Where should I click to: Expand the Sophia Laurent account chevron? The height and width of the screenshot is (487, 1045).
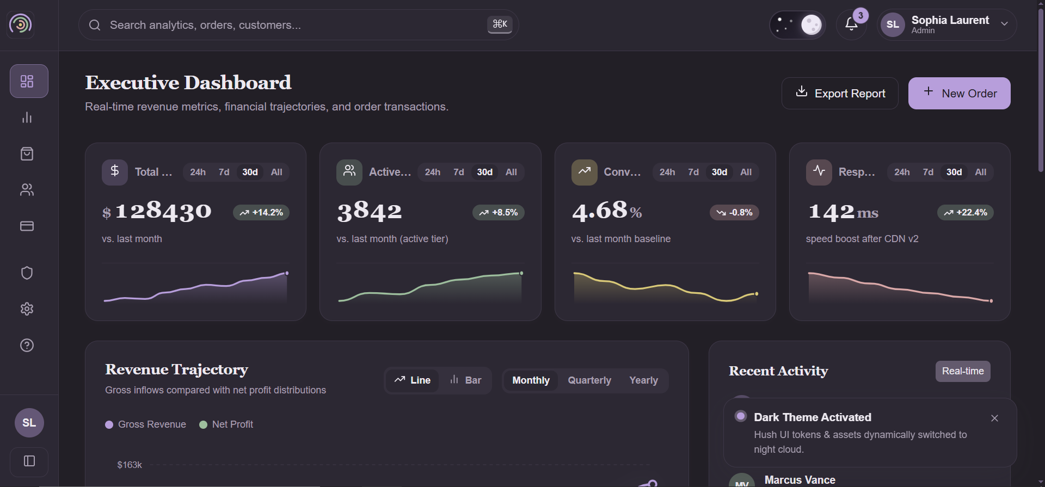coord(1005,24)
